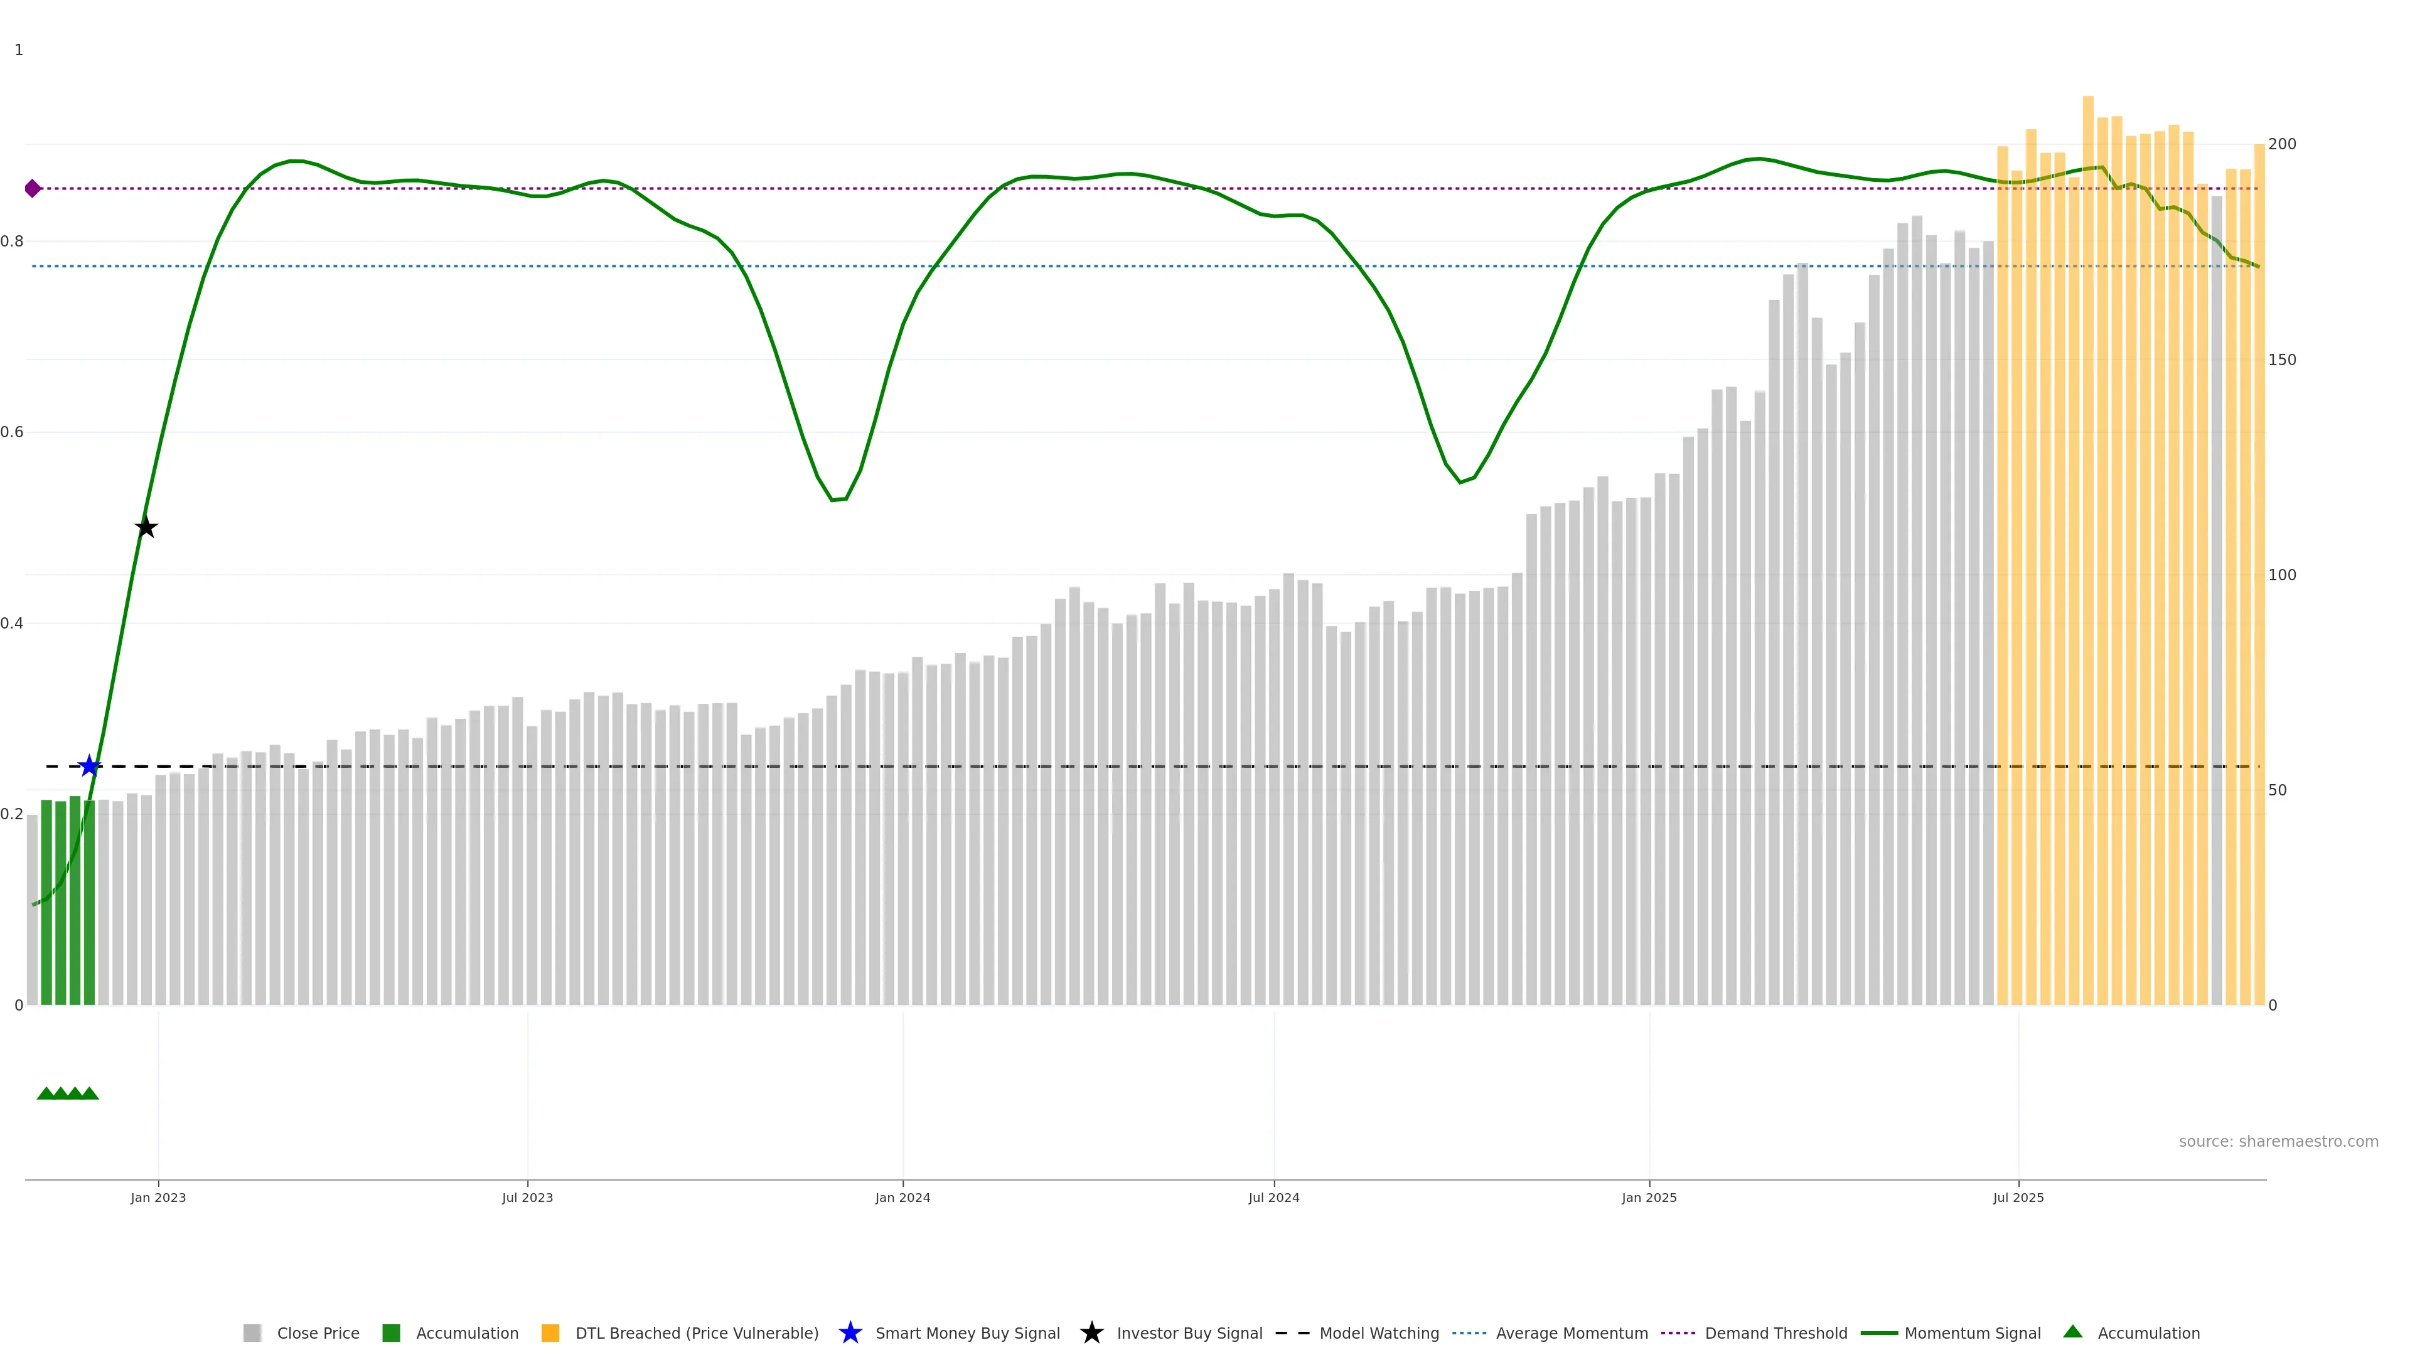This screenshot has height=1355, width=2410.
Task: Click the green triangle Accumulation legend icon
Action: pyautogui.click(x=2072, y=1332)
